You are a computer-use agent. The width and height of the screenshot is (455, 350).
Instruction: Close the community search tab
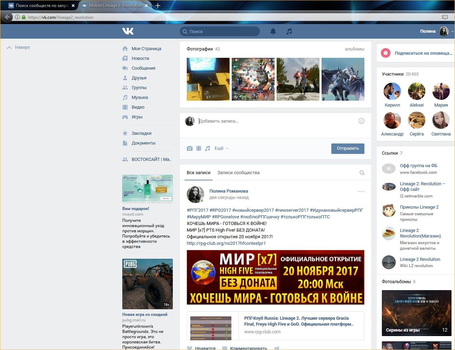73,6
